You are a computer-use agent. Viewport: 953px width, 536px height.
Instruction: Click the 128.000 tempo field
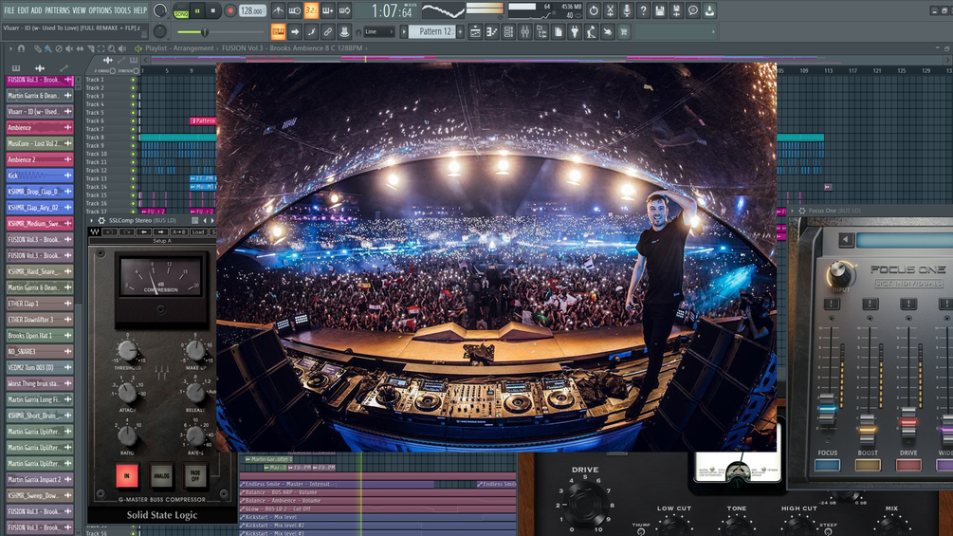click(x=251, y=11)
